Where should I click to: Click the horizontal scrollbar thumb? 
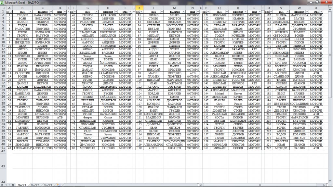(x=260, y=185)
